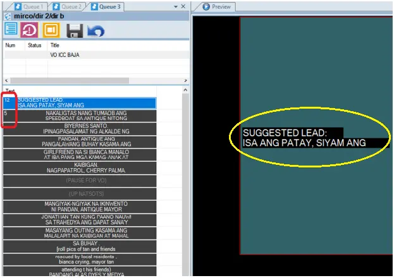
Task: Click the Status column header
Action: [34, 45]
